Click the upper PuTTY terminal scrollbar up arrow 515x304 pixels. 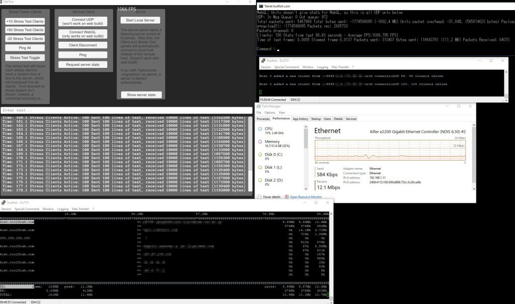point(506,72)
